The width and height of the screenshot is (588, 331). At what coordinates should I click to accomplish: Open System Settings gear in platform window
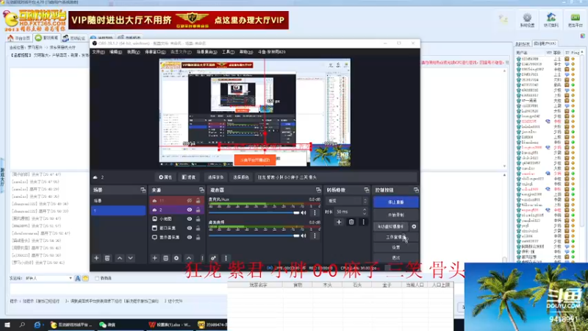click(527, 20)
